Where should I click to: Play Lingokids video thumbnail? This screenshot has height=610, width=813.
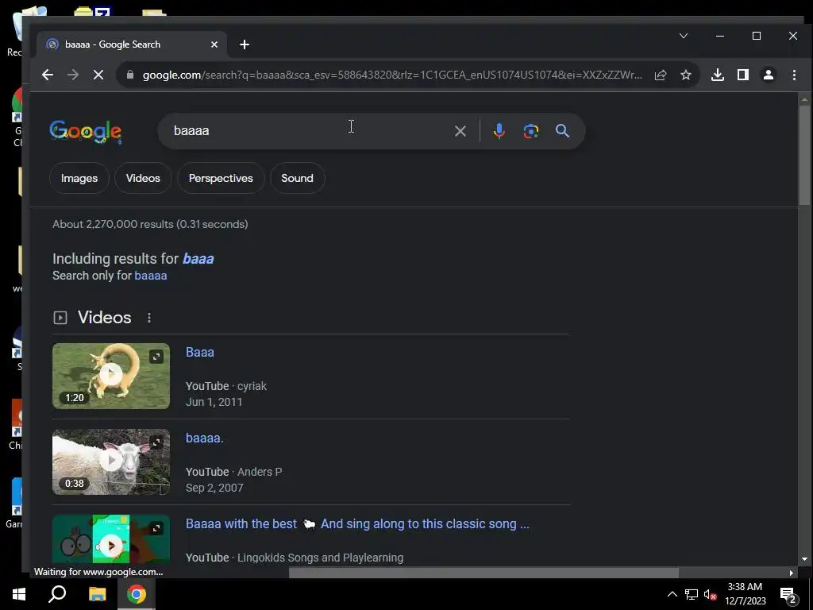tap(111, 539)
